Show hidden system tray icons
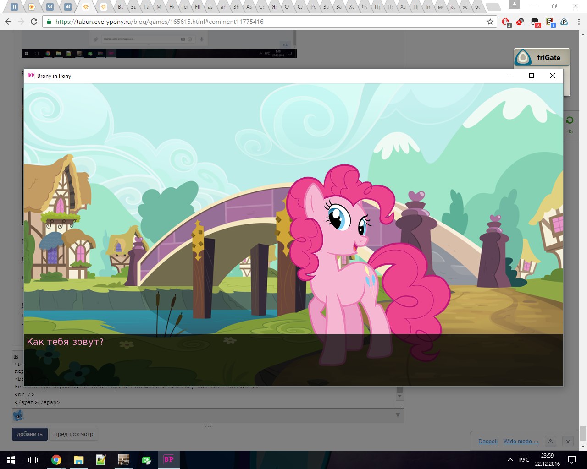The height and width of the screenshot is (469, 587). pos(510,460)
